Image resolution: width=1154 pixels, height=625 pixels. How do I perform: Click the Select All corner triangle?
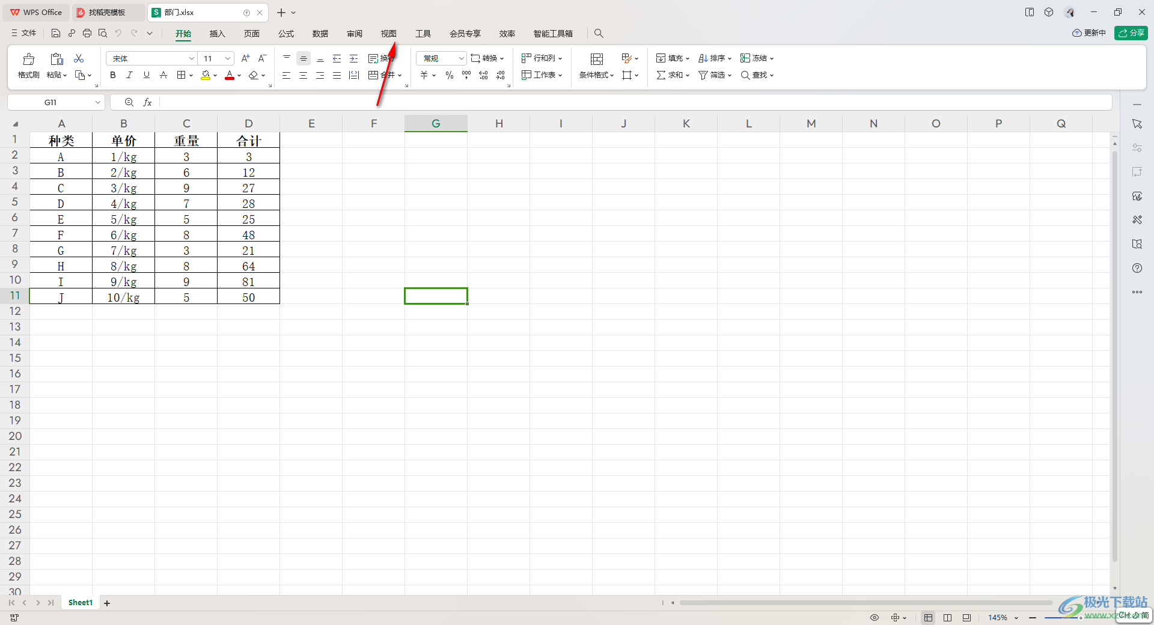pos(15,124)
